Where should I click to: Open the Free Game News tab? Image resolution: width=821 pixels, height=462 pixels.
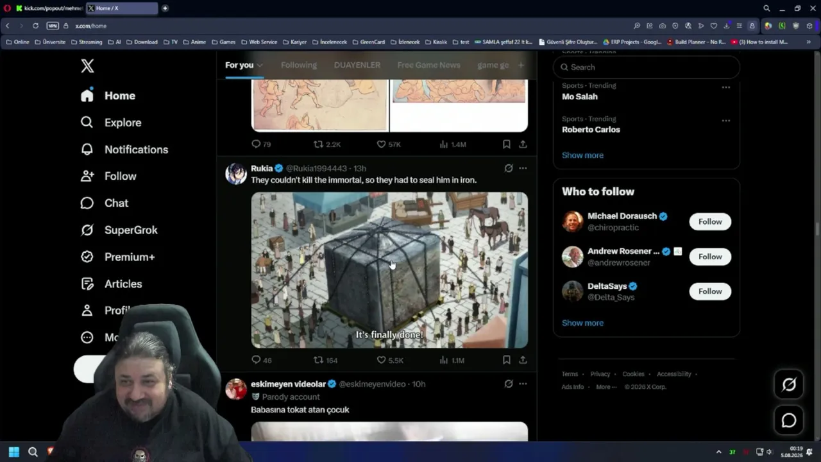pos(428,65)
